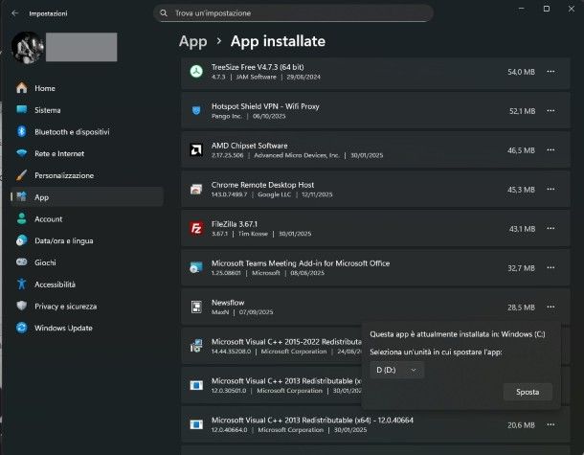This screenshot has height=455, width=584.
Task: Click the TreeSize Free app icon
Action: [196, 71]
